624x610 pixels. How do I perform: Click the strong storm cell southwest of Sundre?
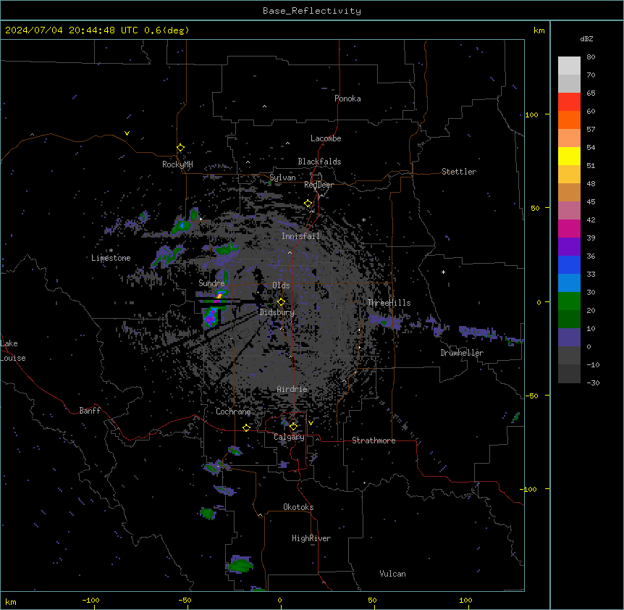(211, 317)
